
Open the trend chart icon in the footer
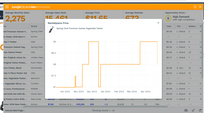pyautogui.click(x=193, y=110)
